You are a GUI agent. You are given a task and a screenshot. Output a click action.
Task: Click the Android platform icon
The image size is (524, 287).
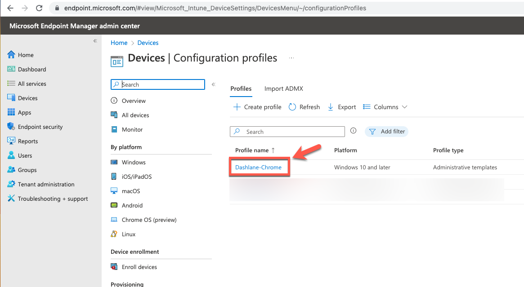click(114, 205)
